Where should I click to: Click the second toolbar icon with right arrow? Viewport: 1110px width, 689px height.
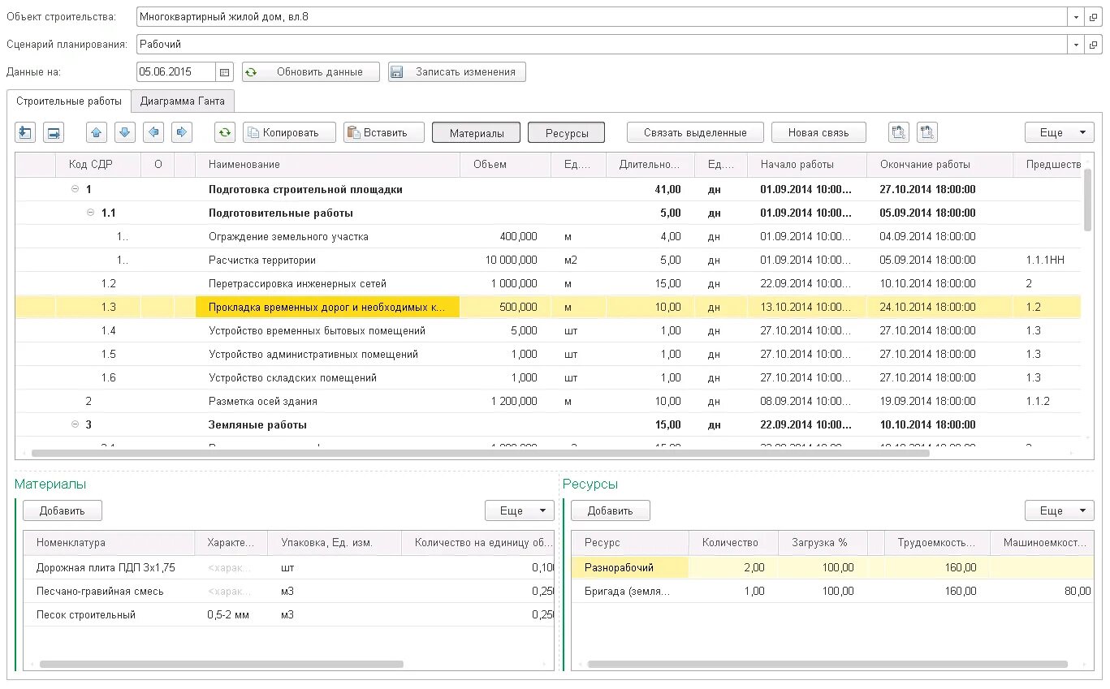(54, 132)
